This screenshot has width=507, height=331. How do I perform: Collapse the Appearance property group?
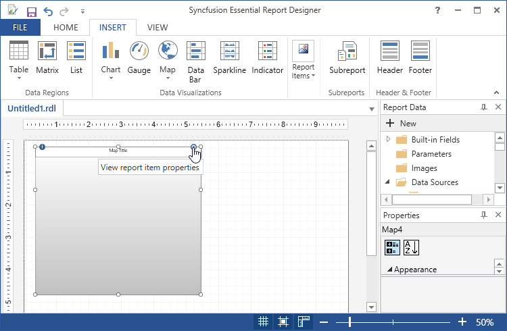[x=389, y=269]
